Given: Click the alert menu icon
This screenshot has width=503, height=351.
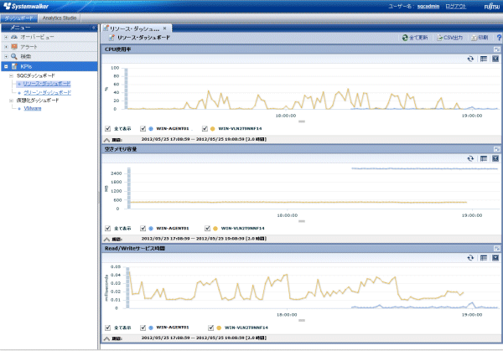Looking at the screenshot, I should [x=14, y=47].
